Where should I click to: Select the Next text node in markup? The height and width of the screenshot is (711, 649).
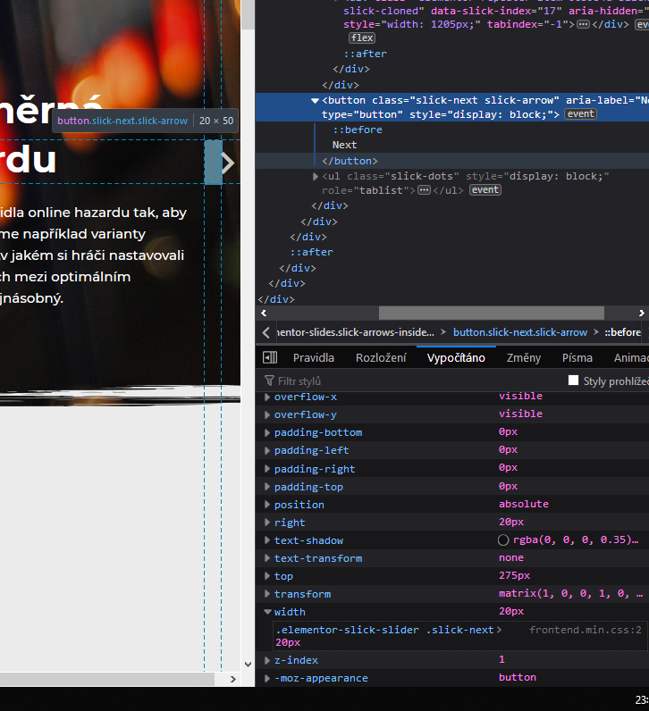point(344,145)
